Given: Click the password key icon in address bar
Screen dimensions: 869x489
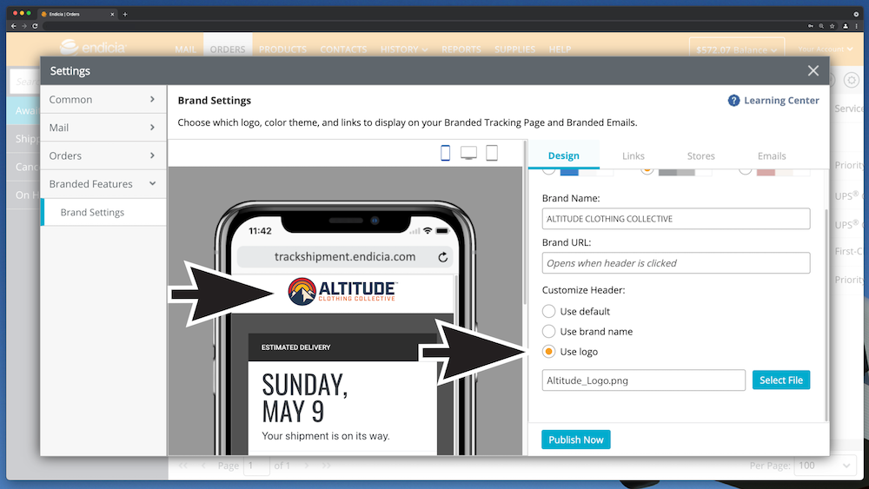Looking at the screenshot, I should tap(810, 26).
